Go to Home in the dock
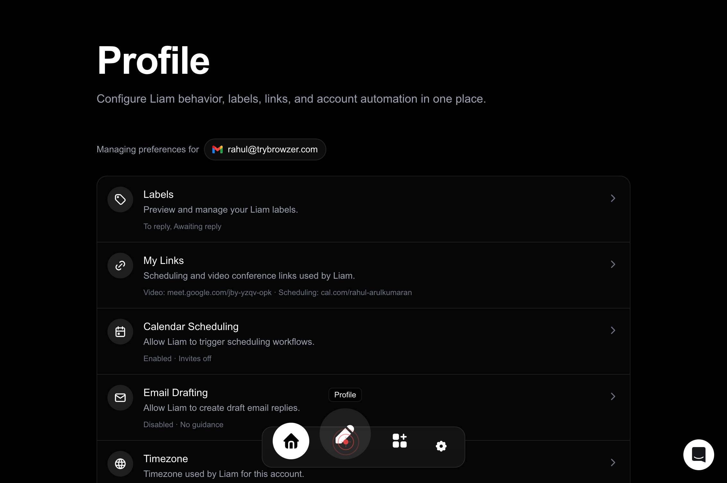Image resolution: width=727 pixels, height=483 pixels. pyautogui.click(x=291, y=441)
